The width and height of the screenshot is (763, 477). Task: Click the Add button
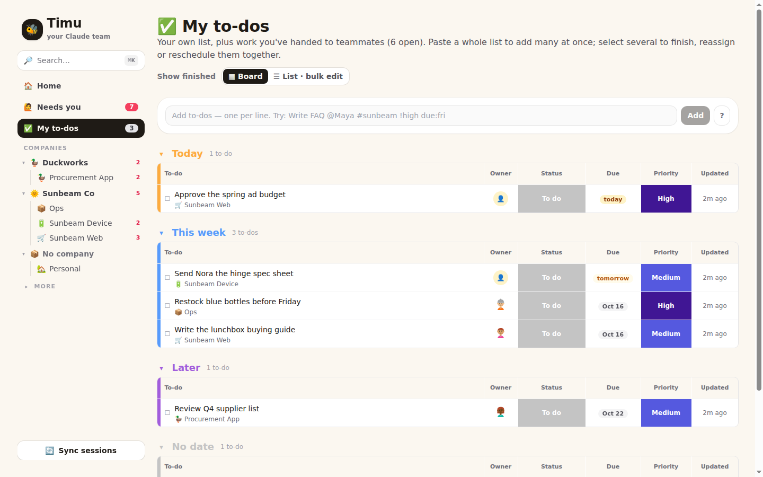pos(695,116)
